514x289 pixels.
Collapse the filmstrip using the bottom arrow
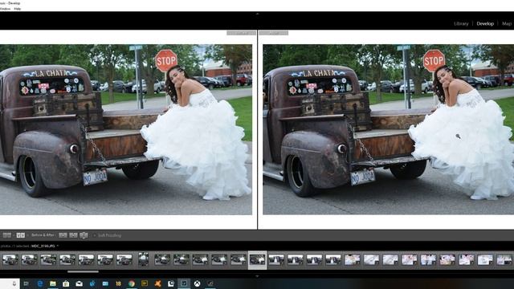click(257, 276)
